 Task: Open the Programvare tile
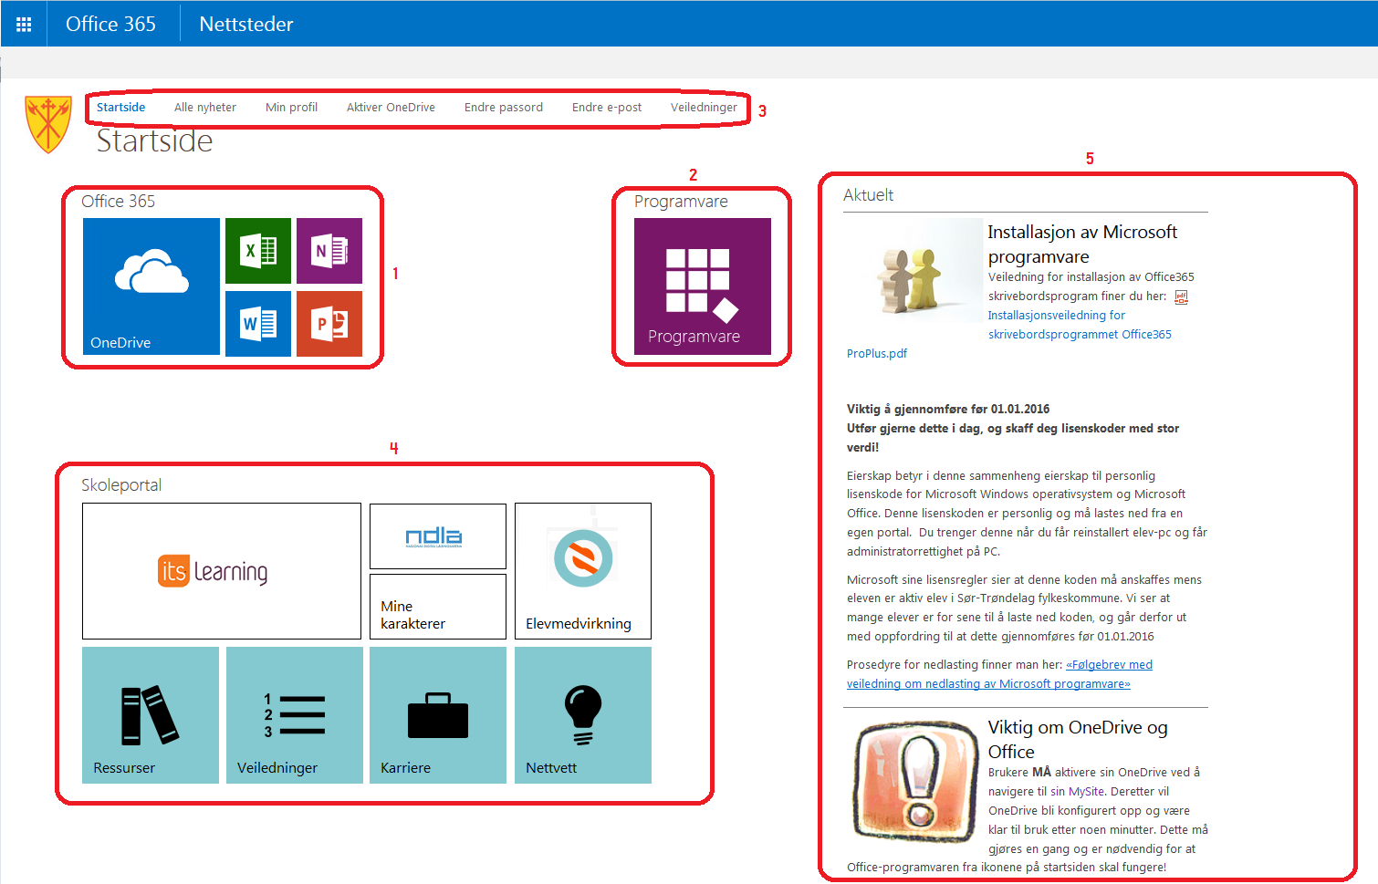point(703,286)
